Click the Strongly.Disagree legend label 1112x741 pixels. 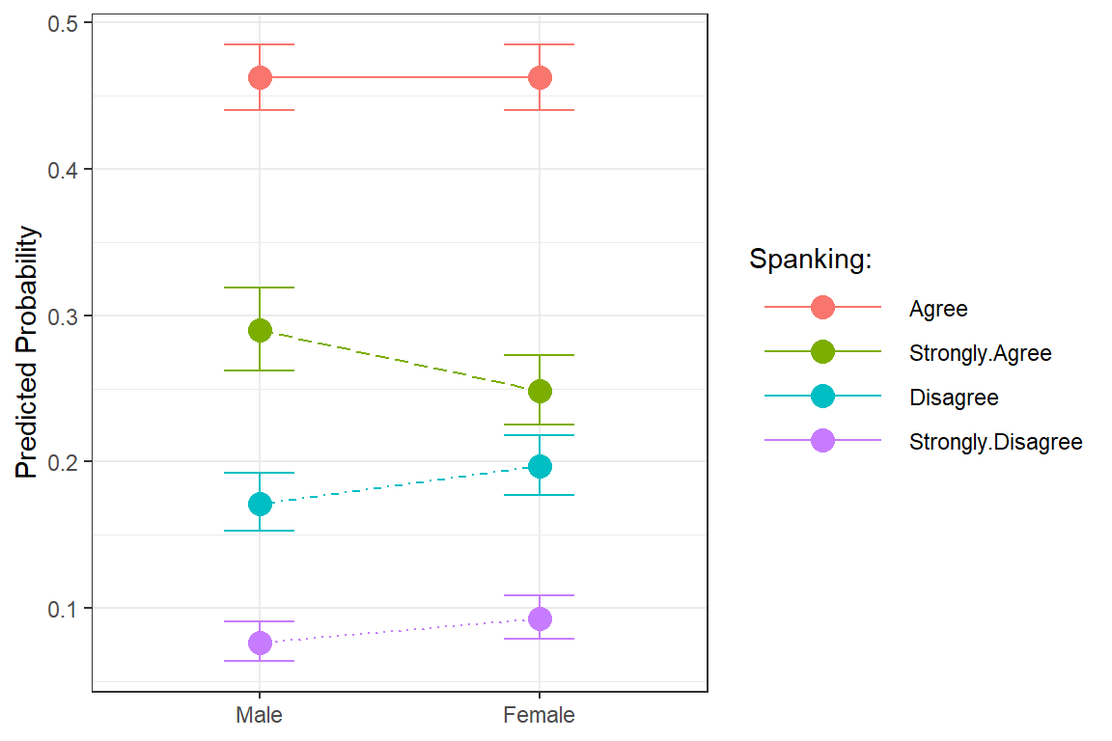pos(995,442)
